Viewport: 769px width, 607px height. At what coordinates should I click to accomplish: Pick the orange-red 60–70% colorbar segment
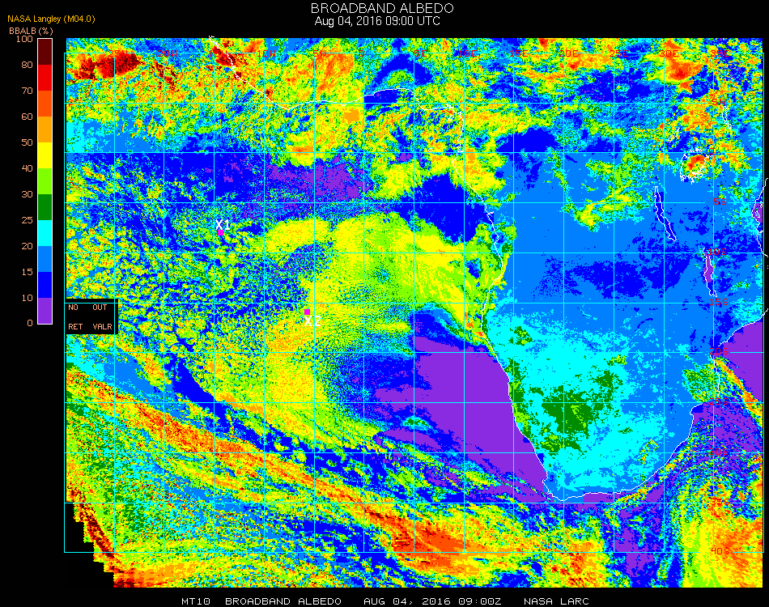click(x=45, y=104)
